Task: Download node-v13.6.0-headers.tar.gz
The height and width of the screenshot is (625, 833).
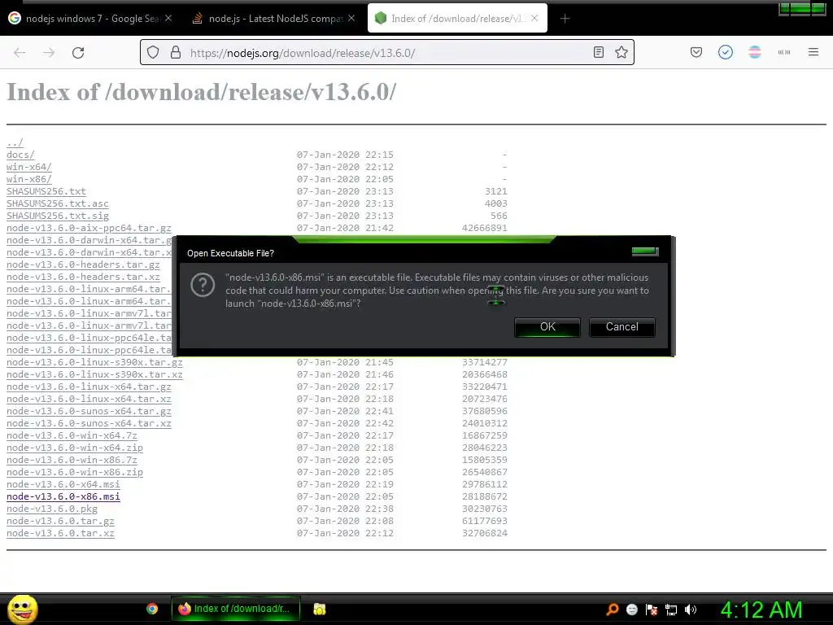Action: tap(83, 264)
